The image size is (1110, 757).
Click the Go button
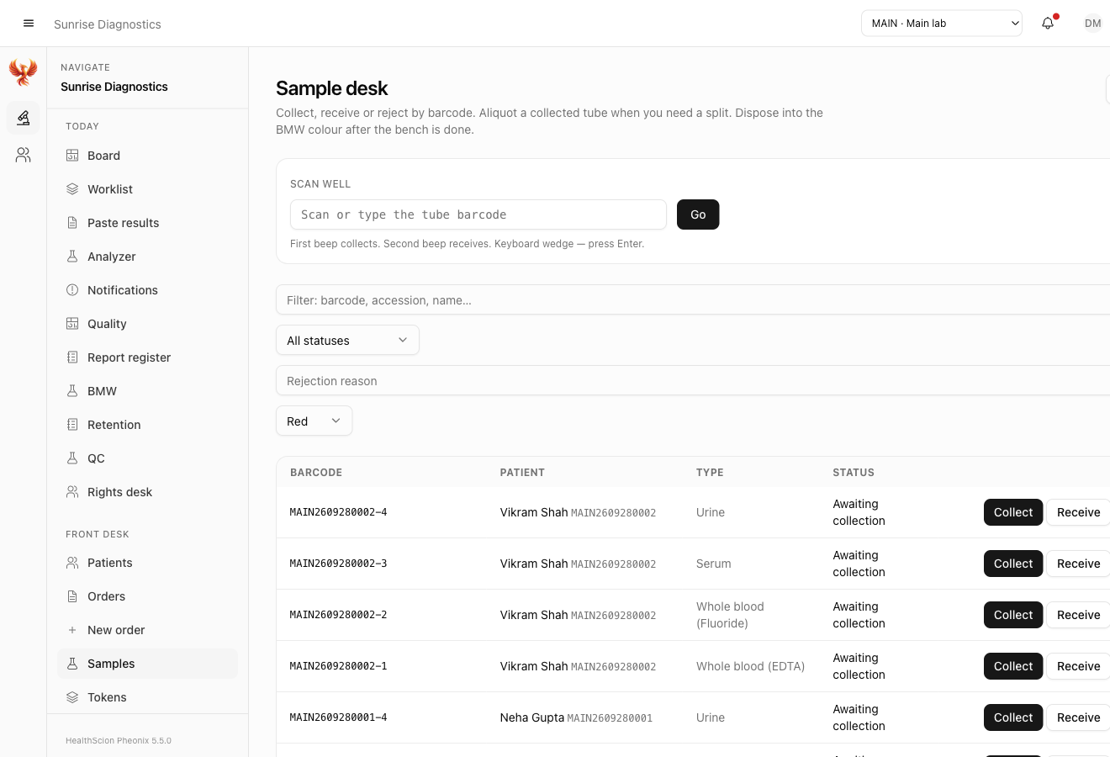(x=698, y=214)
